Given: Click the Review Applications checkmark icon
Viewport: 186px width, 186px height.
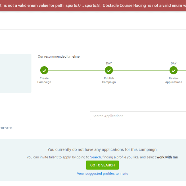Looking at the screenshot, I should tap(174, 70).
